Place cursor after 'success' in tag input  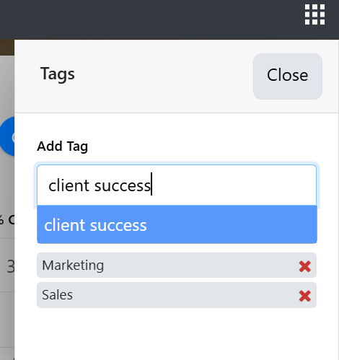coord(151,185)
